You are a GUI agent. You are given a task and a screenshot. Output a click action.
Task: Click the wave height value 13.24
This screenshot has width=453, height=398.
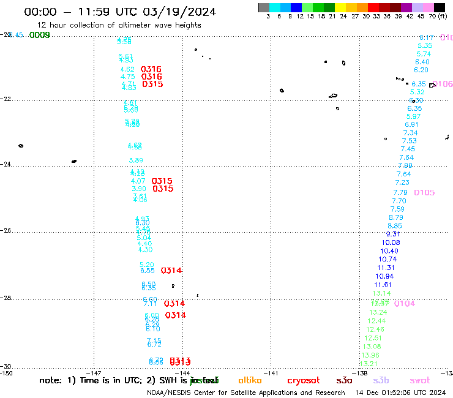[x=378, y=312]
